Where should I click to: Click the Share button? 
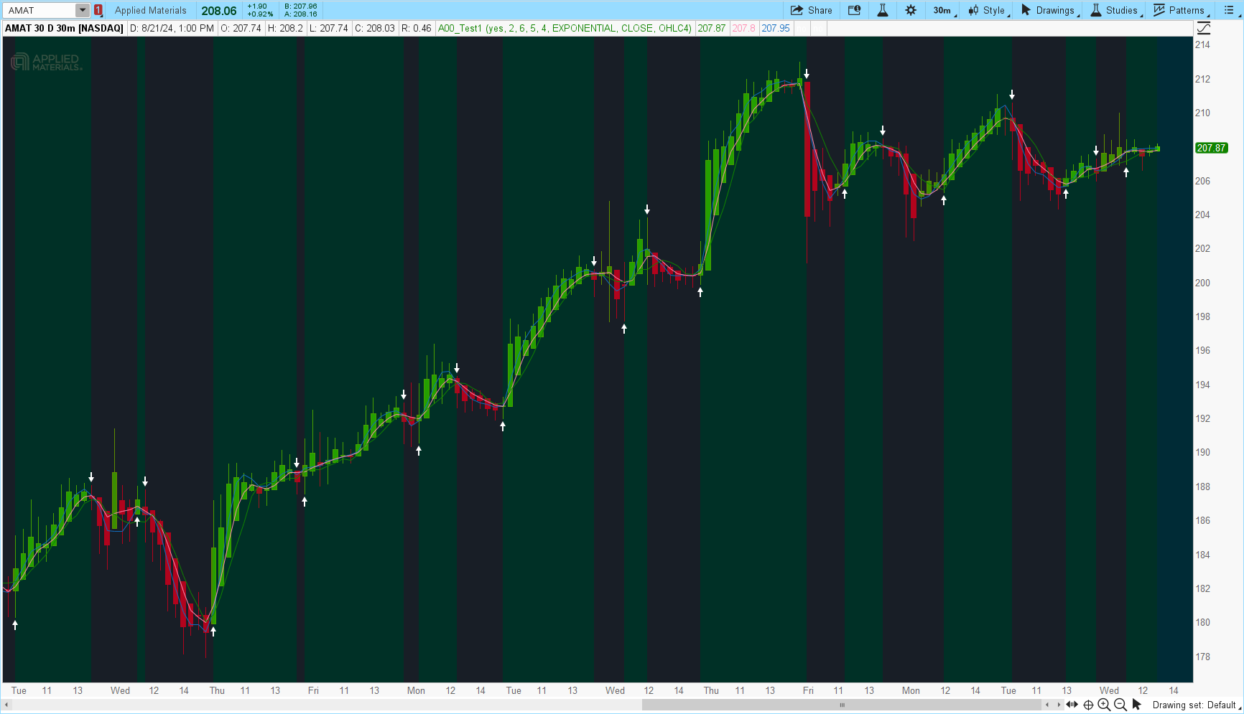[812, 10]
